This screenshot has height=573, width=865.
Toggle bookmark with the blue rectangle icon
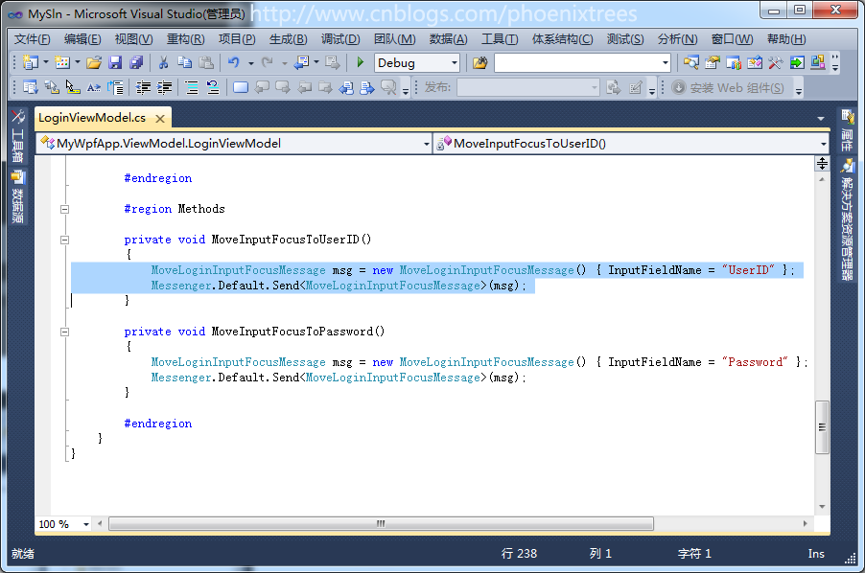click(x=241, y=87)
